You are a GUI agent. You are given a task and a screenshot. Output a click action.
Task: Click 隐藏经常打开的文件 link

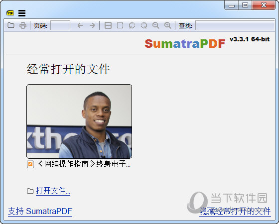tap(235, 212)
